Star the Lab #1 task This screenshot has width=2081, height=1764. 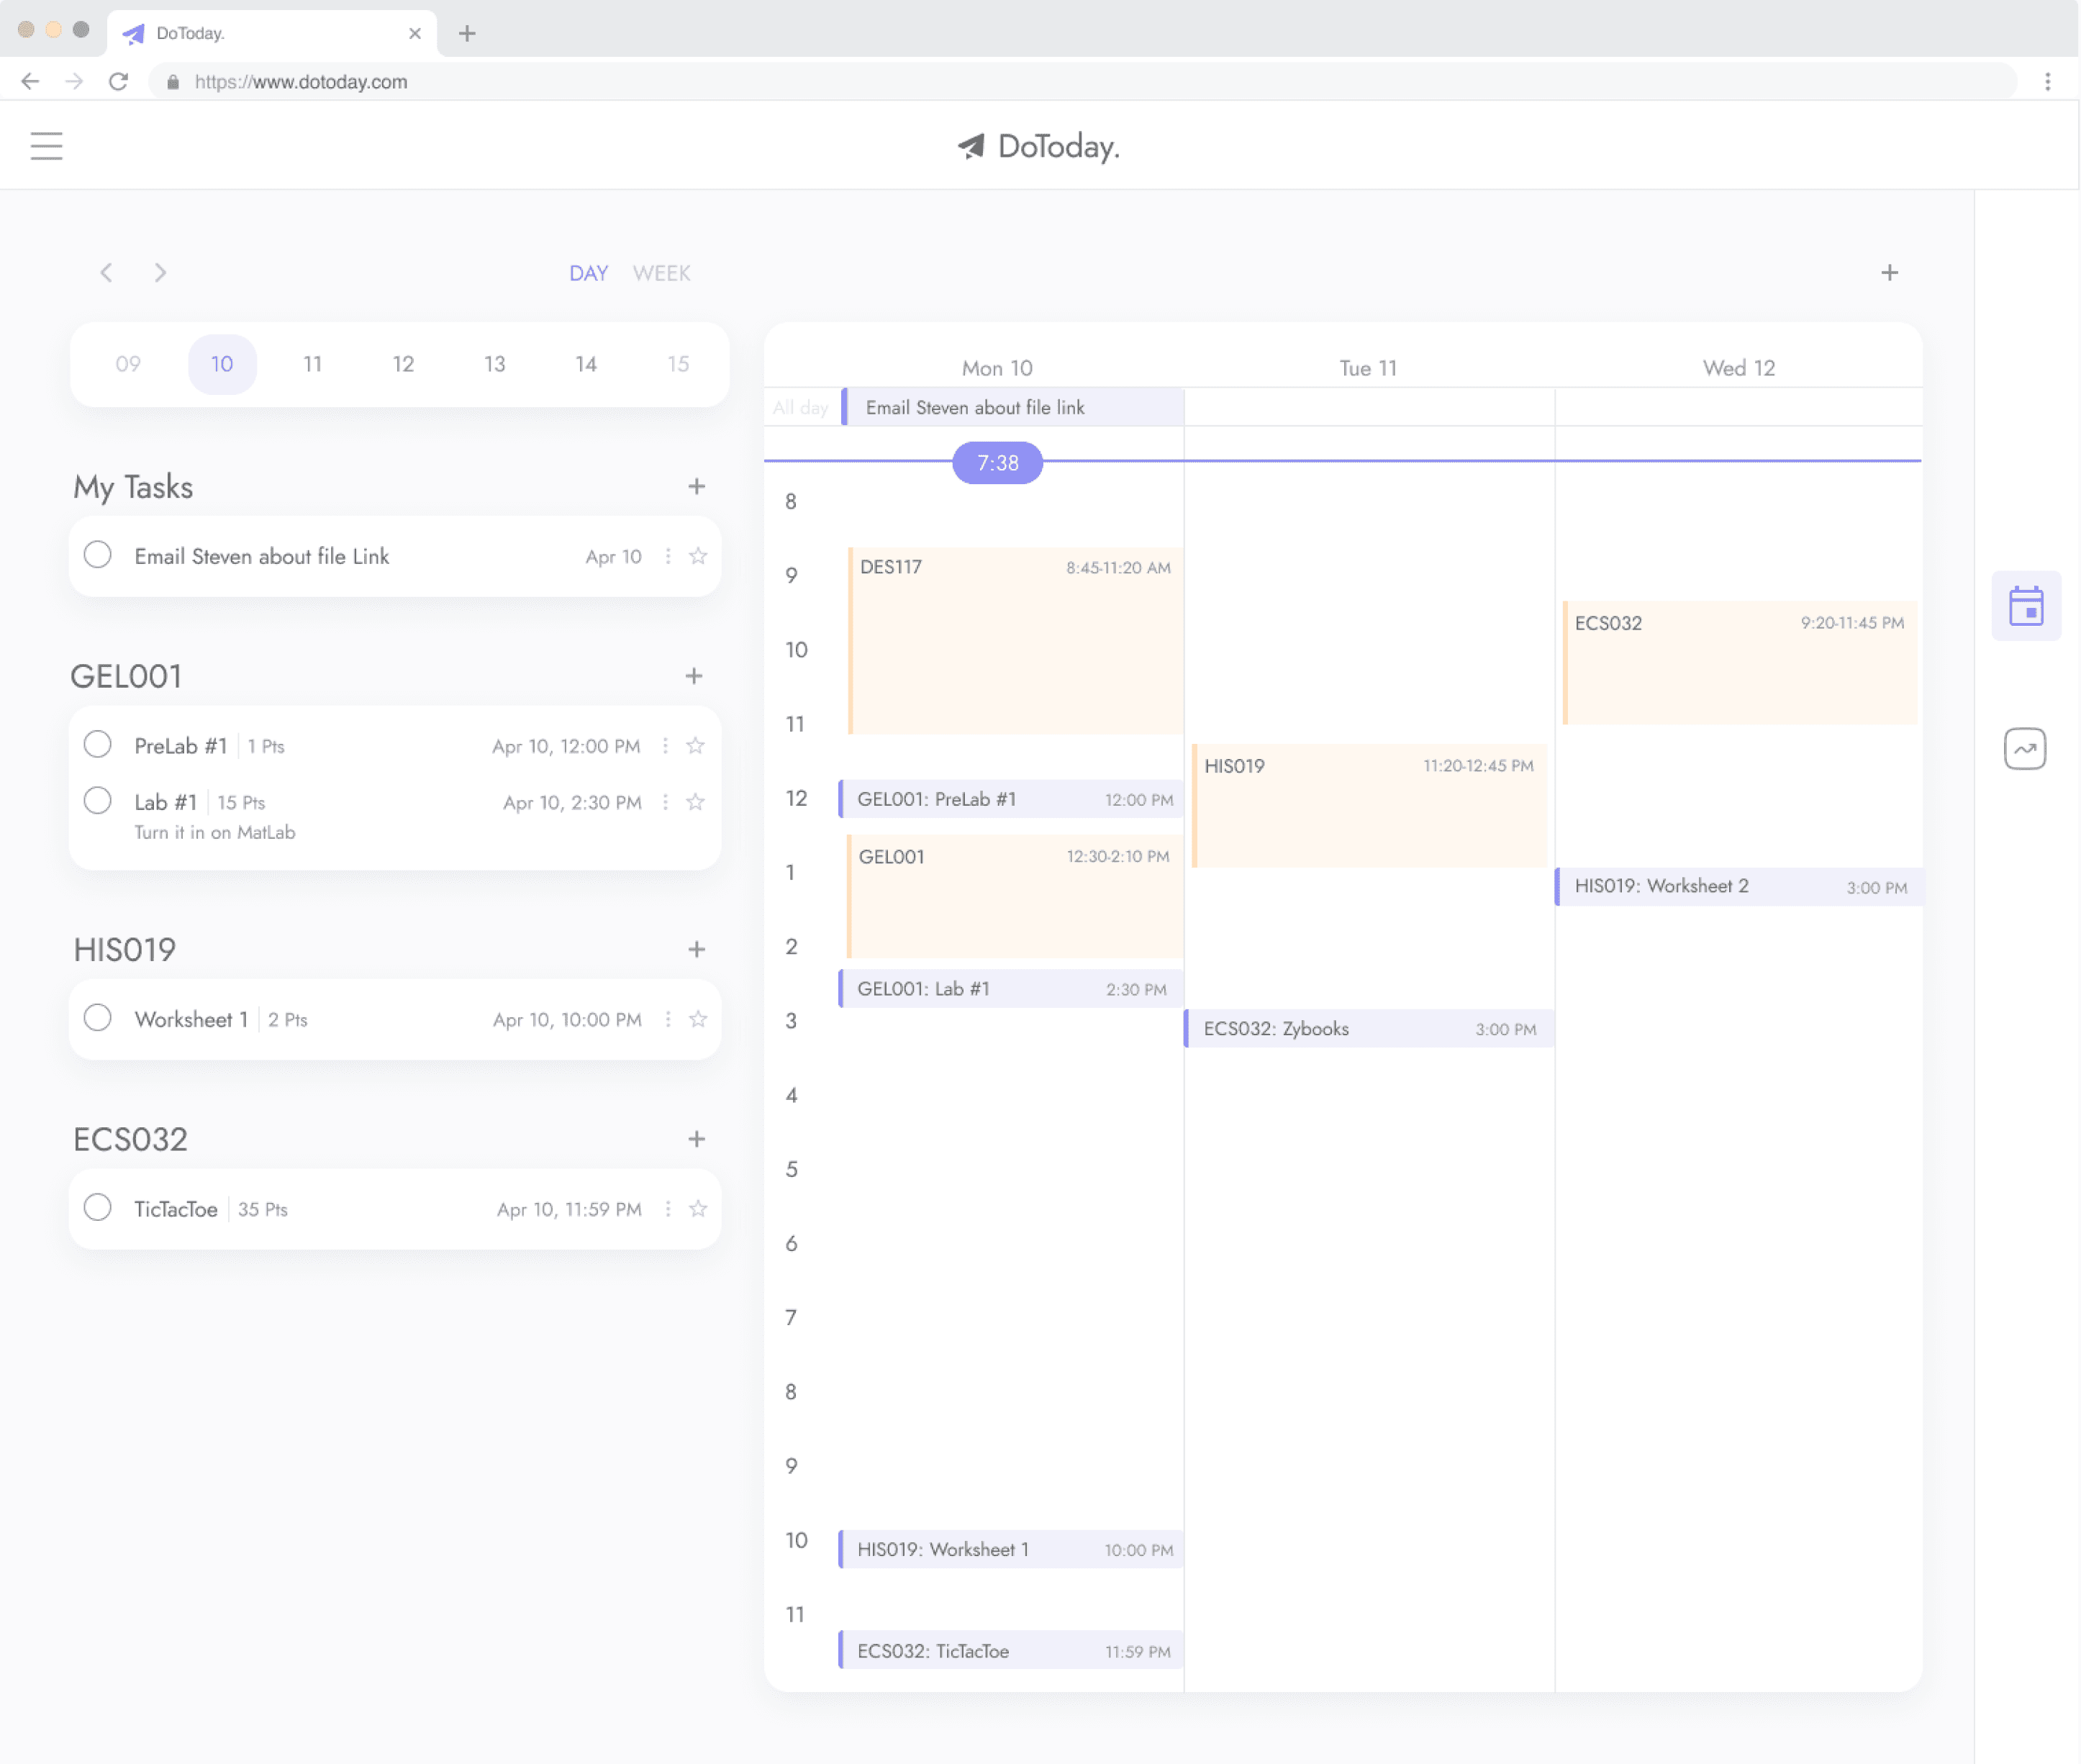click(696, 802)
